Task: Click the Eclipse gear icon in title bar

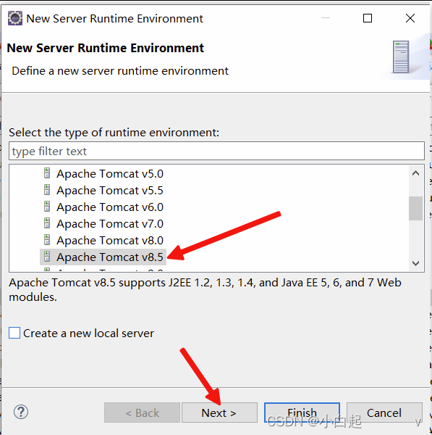Action: (x=15, y=18)
